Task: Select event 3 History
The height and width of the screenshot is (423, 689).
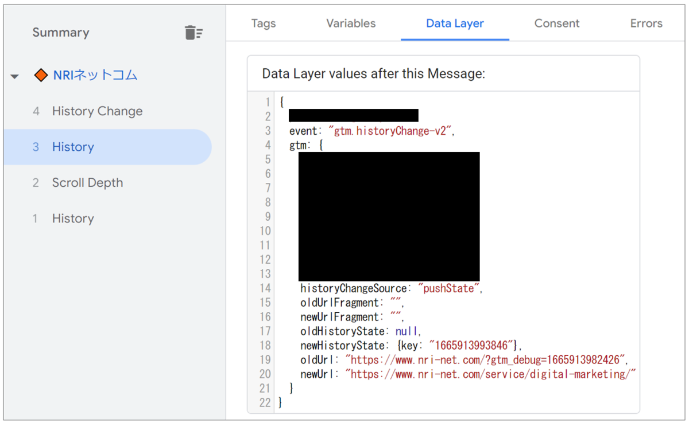Action: coord(107,147)
